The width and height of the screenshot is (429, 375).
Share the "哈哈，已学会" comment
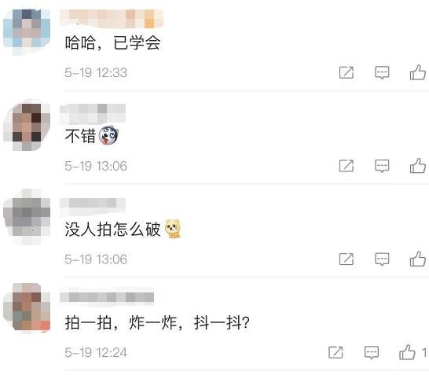tap(346, 72)
